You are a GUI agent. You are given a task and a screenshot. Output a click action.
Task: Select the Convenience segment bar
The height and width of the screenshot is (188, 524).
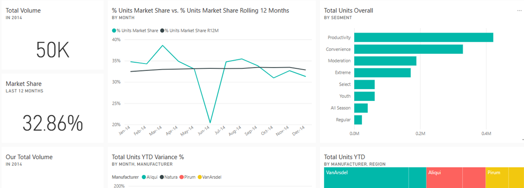pyautogui.click(x=408, y=49)
